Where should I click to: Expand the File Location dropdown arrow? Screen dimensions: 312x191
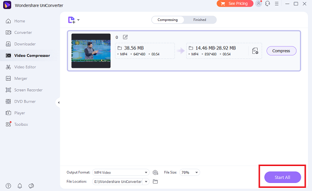tap(146, 182)
